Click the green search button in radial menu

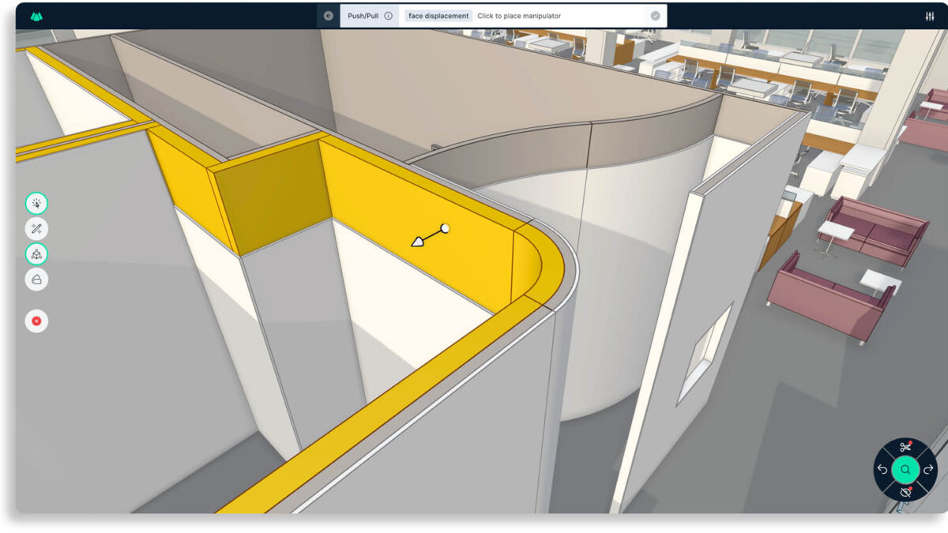(905, 469)
